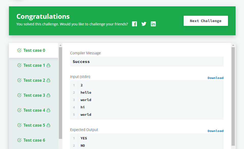View the Test case 3 tab

(x=33, y=95)
